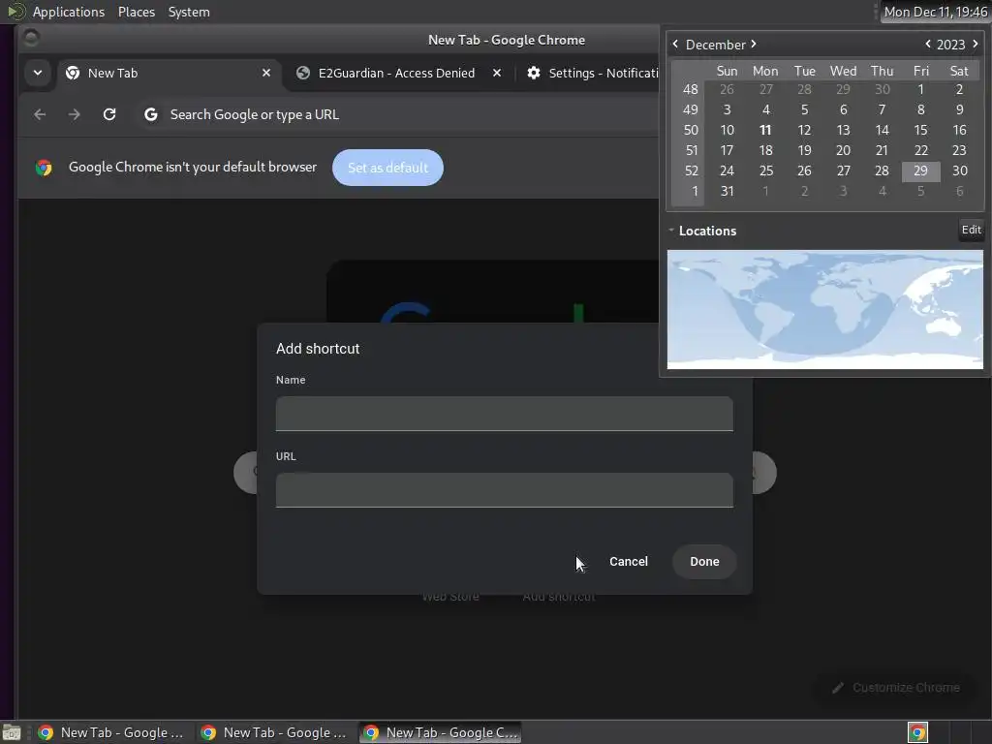992x744 pixels.
Task: Click show desktop icon in bottom panel
Action: pos(11,732)
